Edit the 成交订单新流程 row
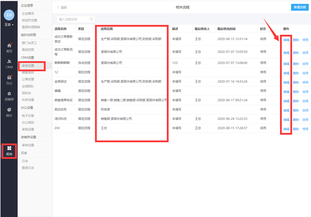This screenshot has width=311, height=217. (286, 53)
